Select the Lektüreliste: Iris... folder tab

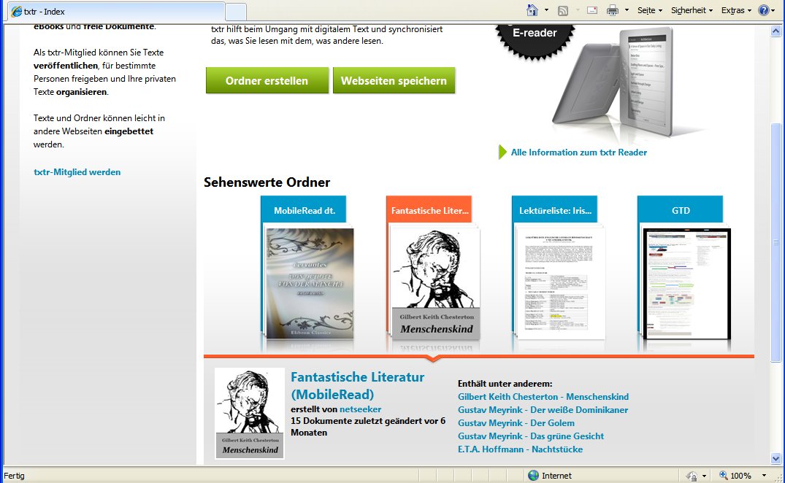pyautogui.click(x=555, y=210)
